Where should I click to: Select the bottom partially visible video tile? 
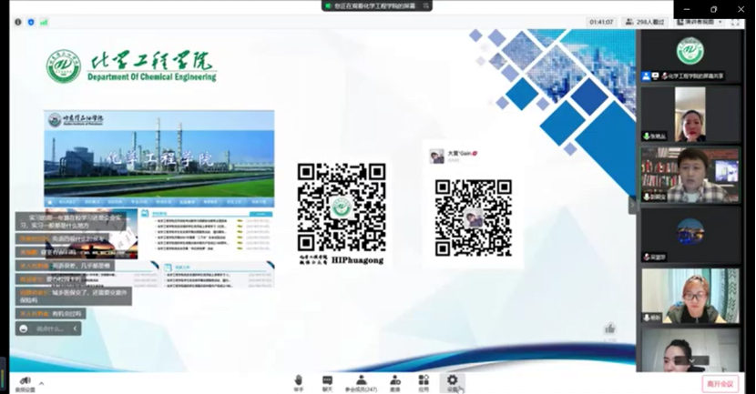[690, 349]
